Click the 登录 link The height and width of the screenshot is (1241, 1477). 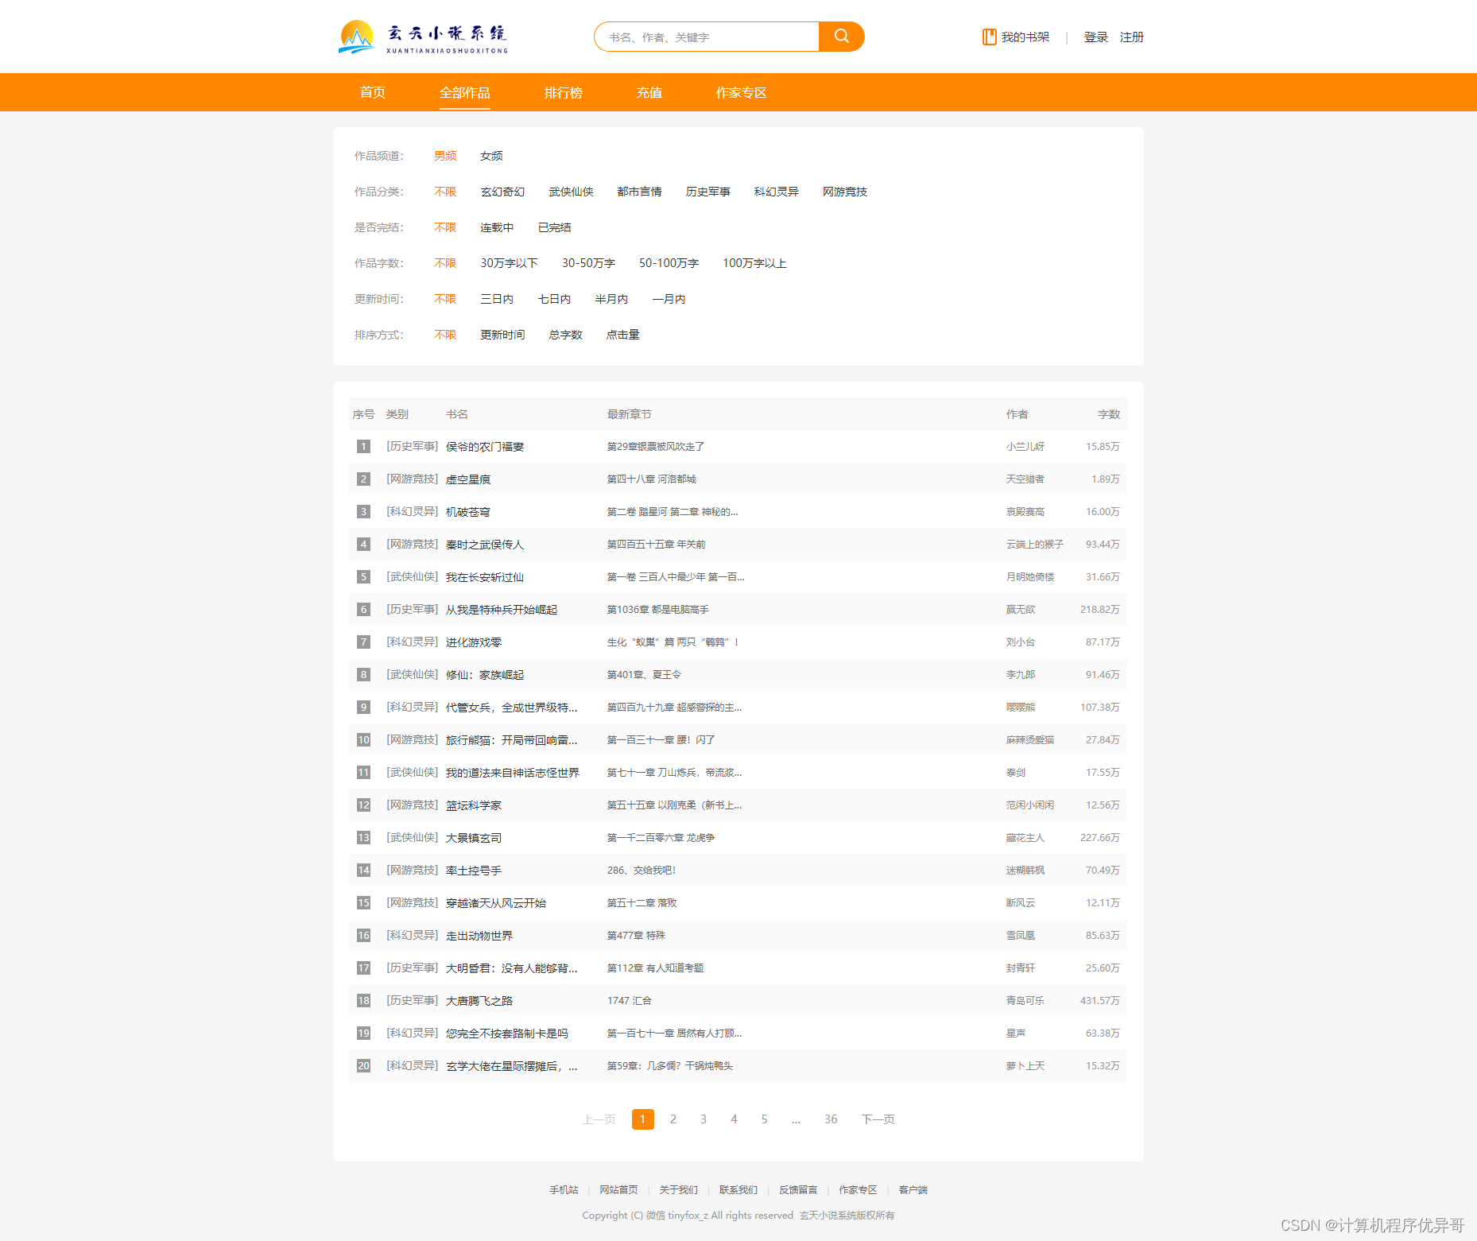1095,37
